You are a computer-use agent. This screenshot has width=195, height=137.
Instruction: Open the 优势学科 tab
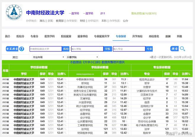[x=50, y=36]
